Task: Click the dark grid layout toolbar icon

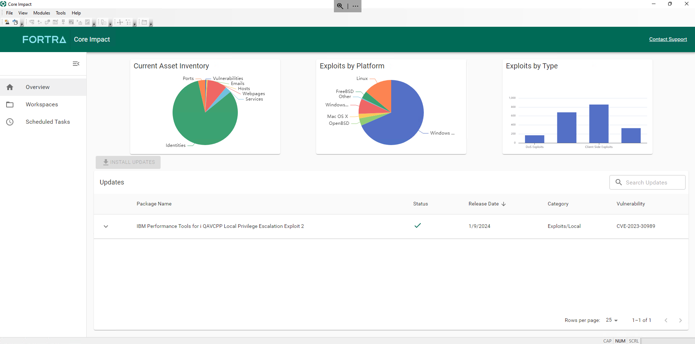Action: pyautogui.click(x=71, y=22)
